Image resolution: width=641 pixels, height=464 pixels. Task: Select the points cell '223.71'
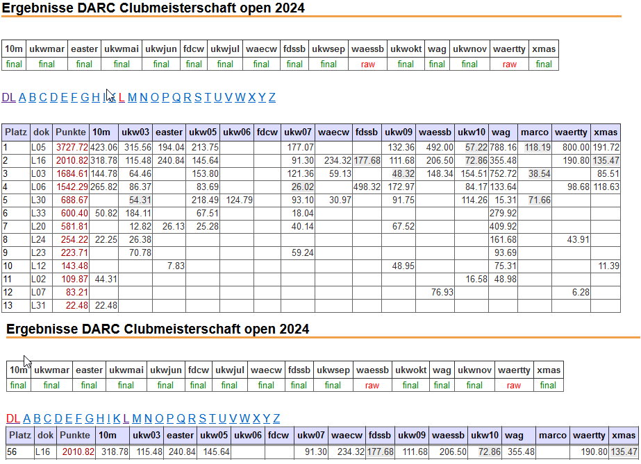pyautogui.click(x=71, y=252)
